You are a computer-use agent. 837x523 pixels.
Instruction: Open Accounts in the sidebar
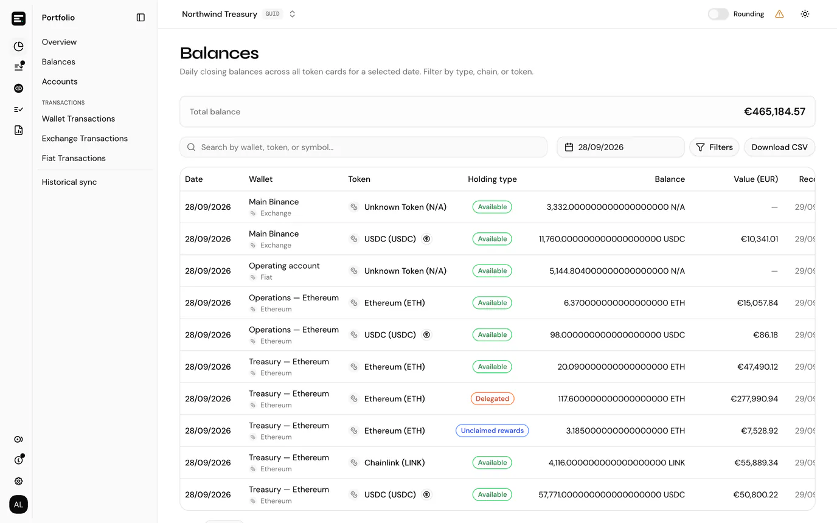pos(60,81)
